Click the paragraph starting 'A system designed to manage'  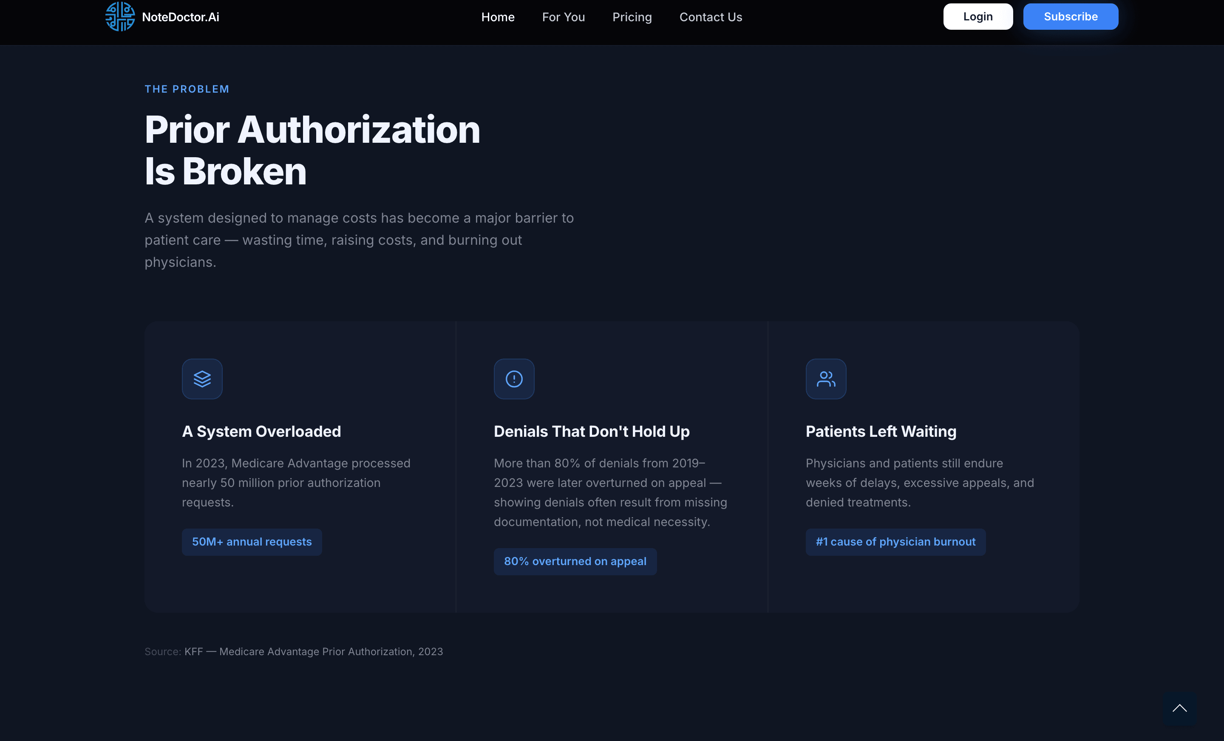pos(359,240)
